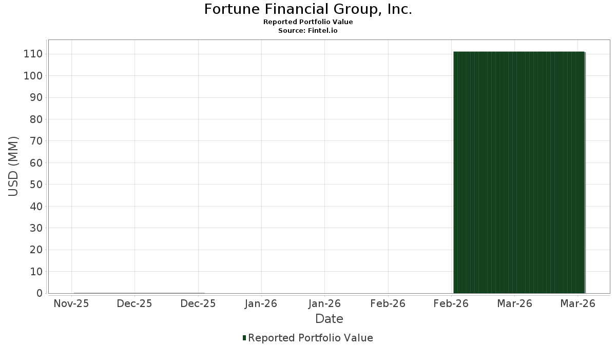Click the first Jan-26 axis label
Image resolution: width=616 pixels, height=346 pixels.
click(261, 303)
